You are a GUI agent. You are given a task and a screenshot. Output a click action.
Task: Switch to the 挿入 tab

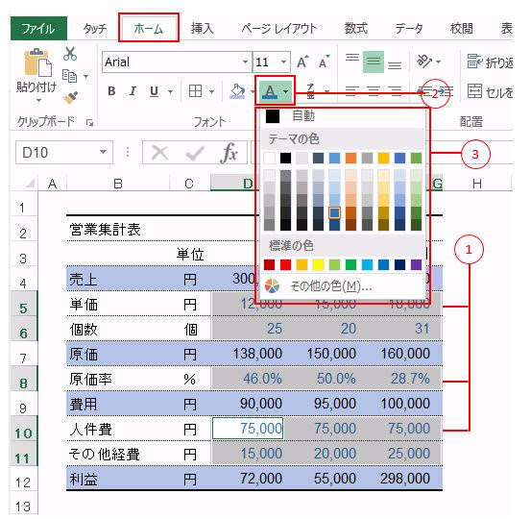(203, 29)
